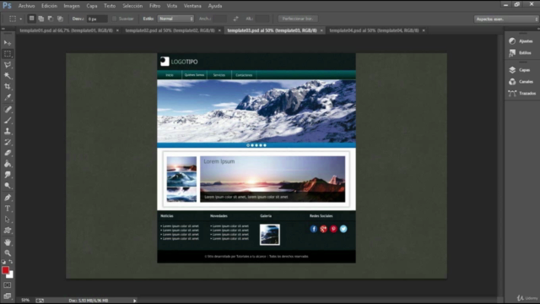
Task: Expand the status bar info arrow
Action: (135, 301)
